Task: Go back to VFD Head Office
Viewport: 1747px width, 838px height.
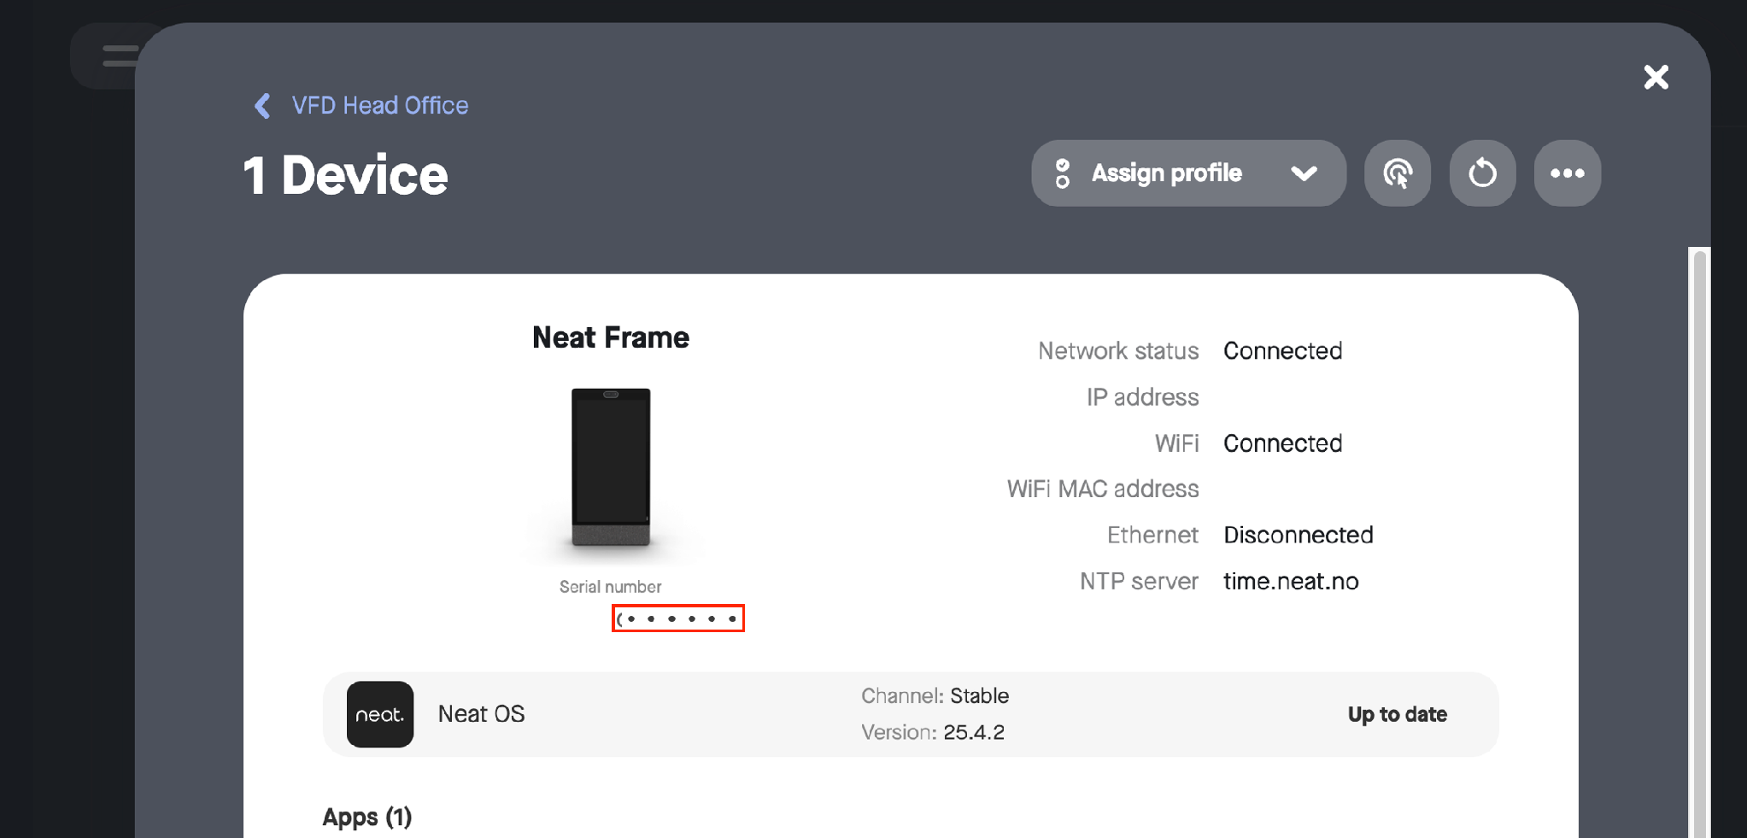Action: point(379,105)
